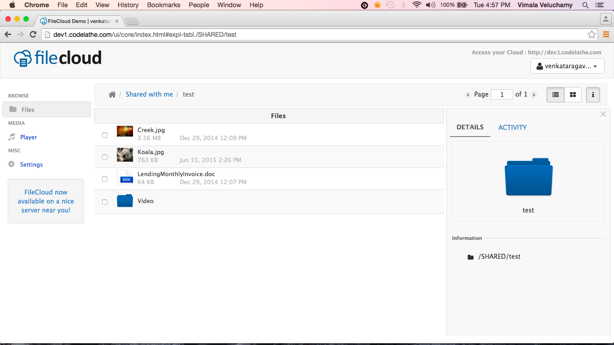Click the test breadcrumb item
This screenshot has height=345, width=614.
[x=188, y=94]
